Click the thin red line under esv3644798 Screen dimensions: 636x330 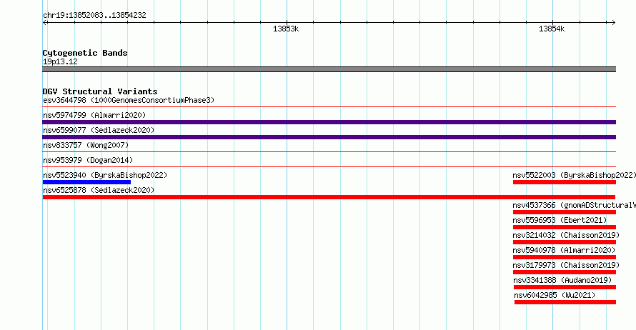coord(329,107)
